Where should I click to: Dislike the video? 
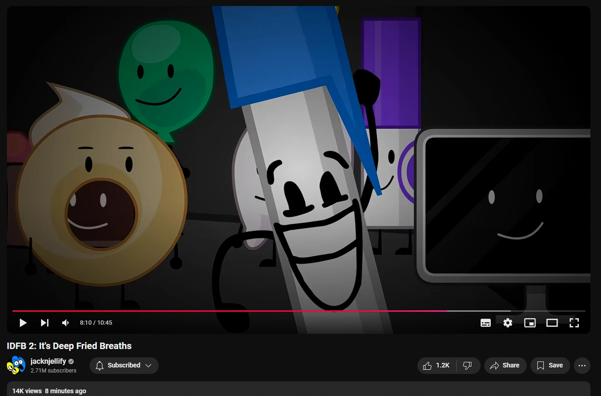(468, 365)
